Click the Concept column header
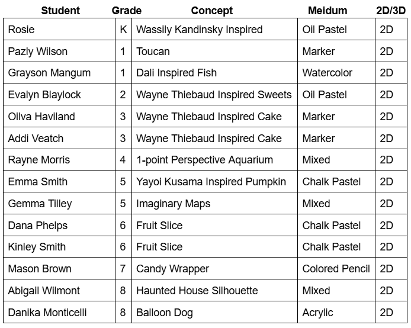411x328 pixels. (211, 11)
